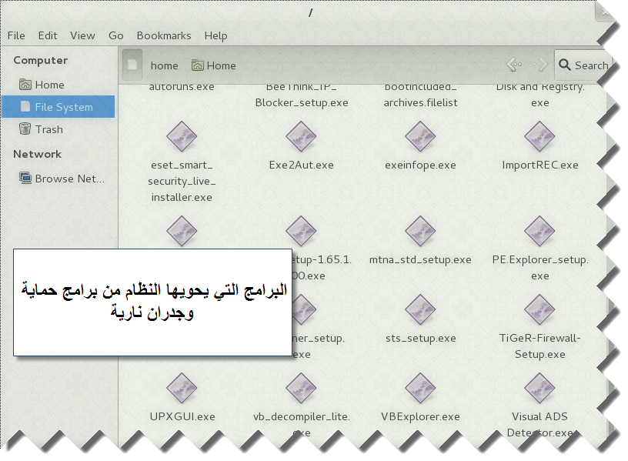Select the TiGeR-Firewall-Setup.exe file icon

coord(539,310)
